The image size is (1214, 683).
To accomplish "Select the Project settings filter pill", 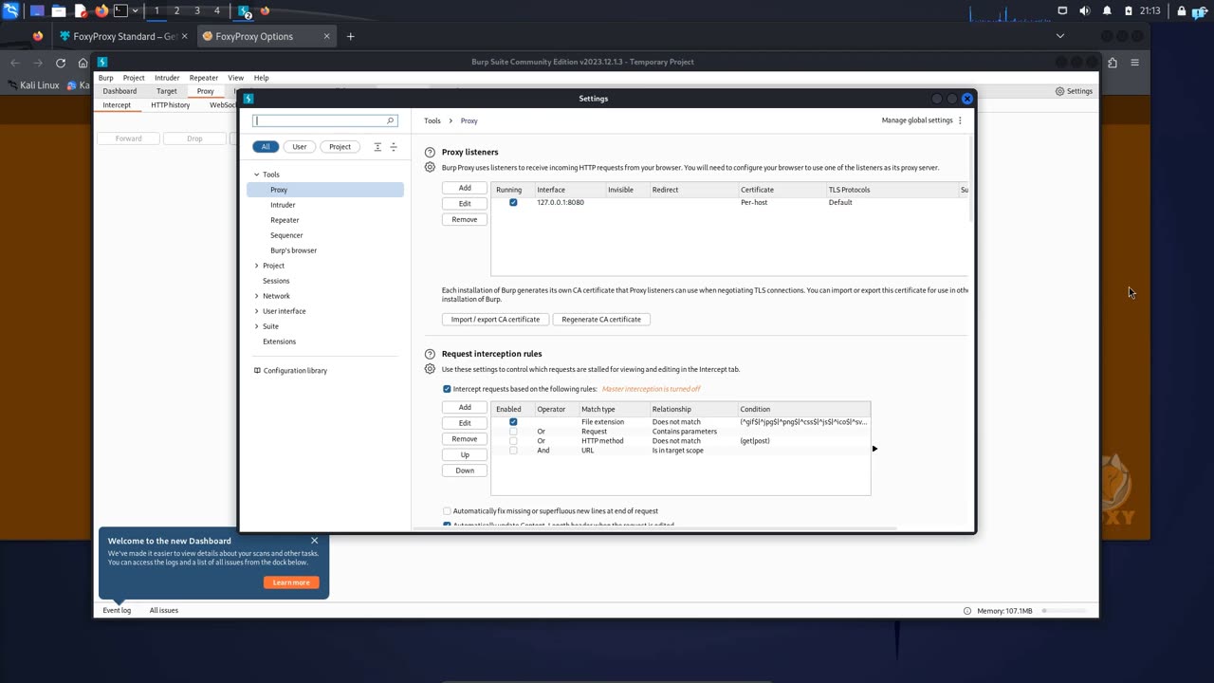I will click(340, 147).
